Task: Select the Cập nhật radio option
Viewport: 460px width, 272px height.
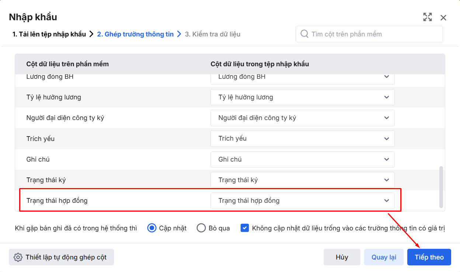Action: (151, 228)
